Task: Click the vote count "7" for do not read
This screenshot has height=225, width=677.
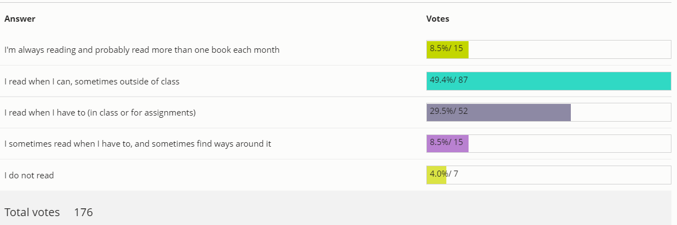Action: 456,174
